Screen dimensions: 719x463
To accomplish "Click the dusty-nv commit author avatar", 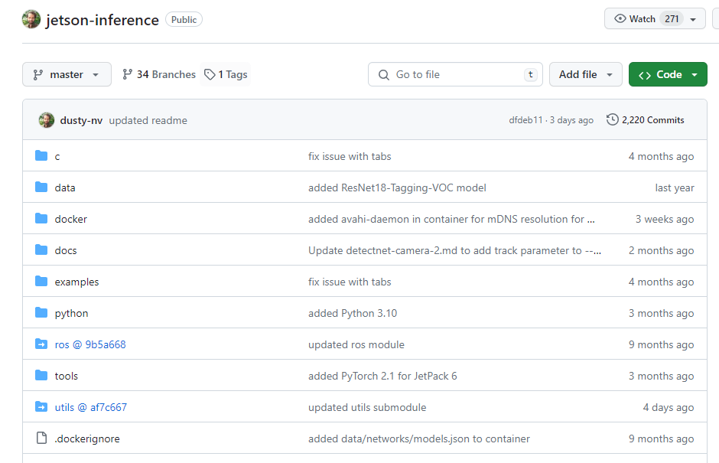I will 47,120.
